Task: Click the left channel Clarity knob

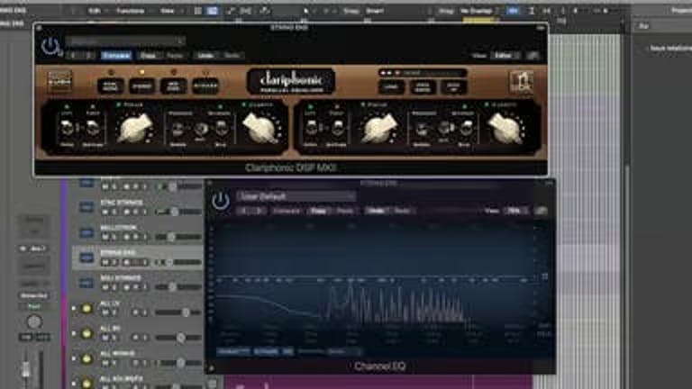Action: pos(260,128)
